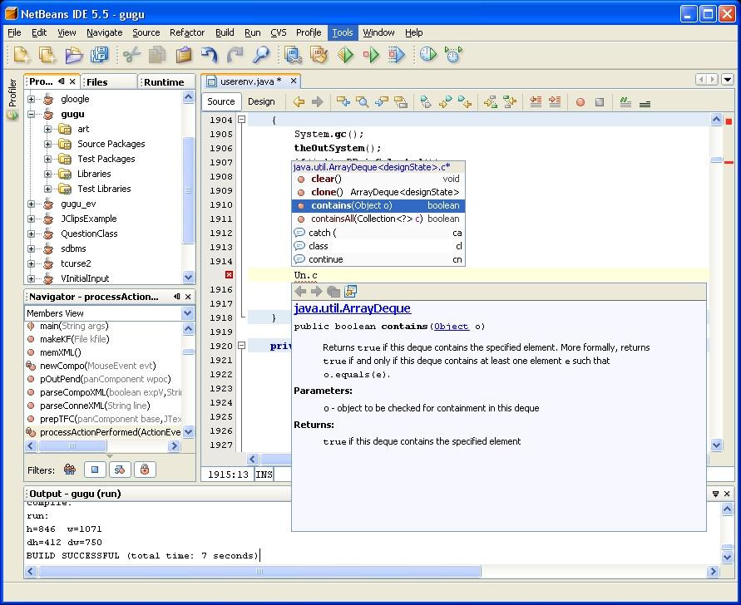Collapse code fold at line 1904
This screenshot has height=605, width=741.
[x=241, y=120]
